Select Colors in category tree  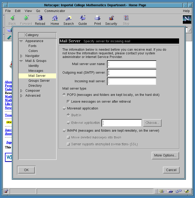pyautogui.click(x=33, y=51)
